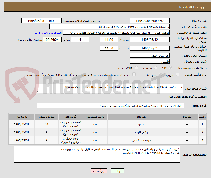The image size is (211, 178).
Task: Click the تاریخ نیاز column header
Action: point(22,117)
